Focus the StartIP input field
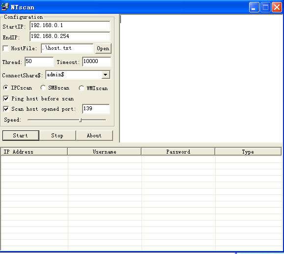 tap(70, 26)
